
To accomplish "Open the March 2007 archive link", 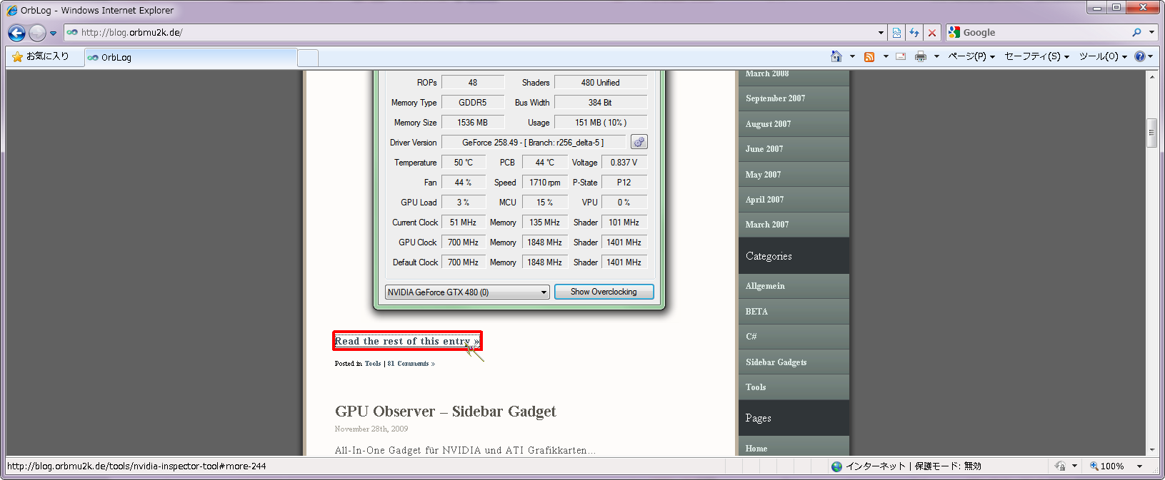I will coord(767,225).
